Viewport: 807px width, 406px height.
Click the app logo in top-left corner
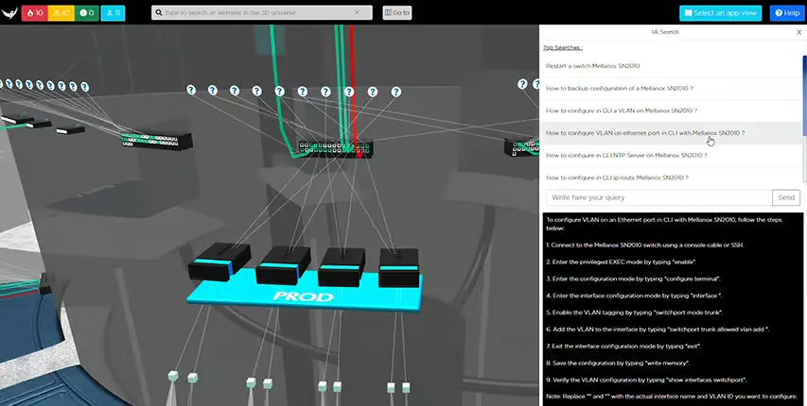coord(9,13)
